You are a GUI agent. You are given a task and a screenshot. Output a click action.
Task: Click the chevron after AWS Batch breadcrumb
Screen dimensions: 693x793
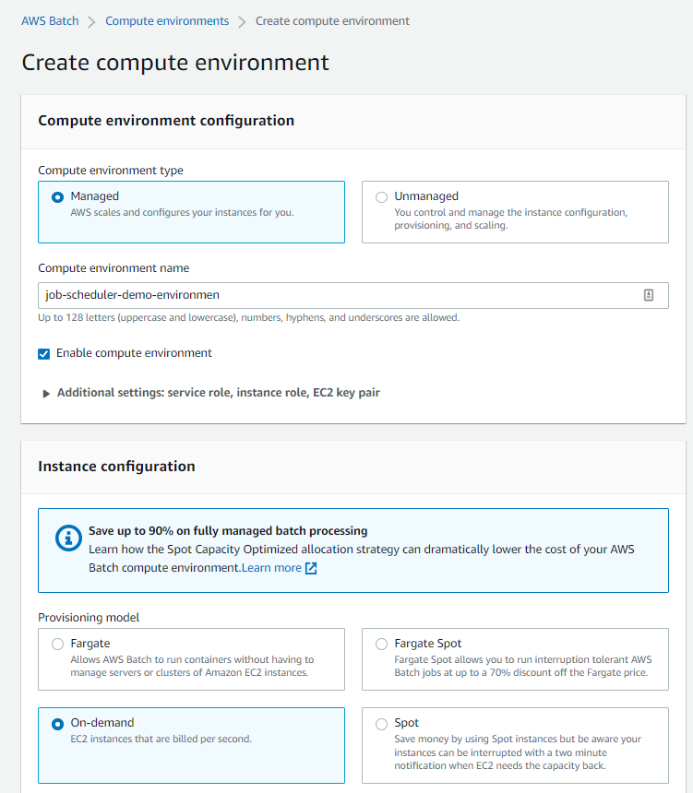pos(91,22)
